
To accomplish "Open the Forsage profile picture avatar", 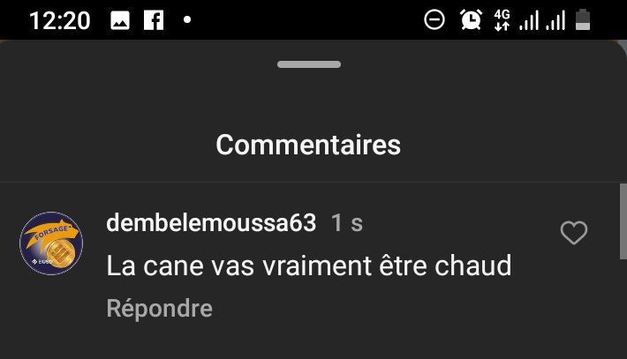I will (51, 243).
